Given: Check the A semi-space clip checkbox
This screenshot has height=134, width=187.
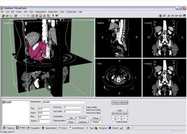Looking at the screenshot, I should pyautogui.click(x=119, y=116).
